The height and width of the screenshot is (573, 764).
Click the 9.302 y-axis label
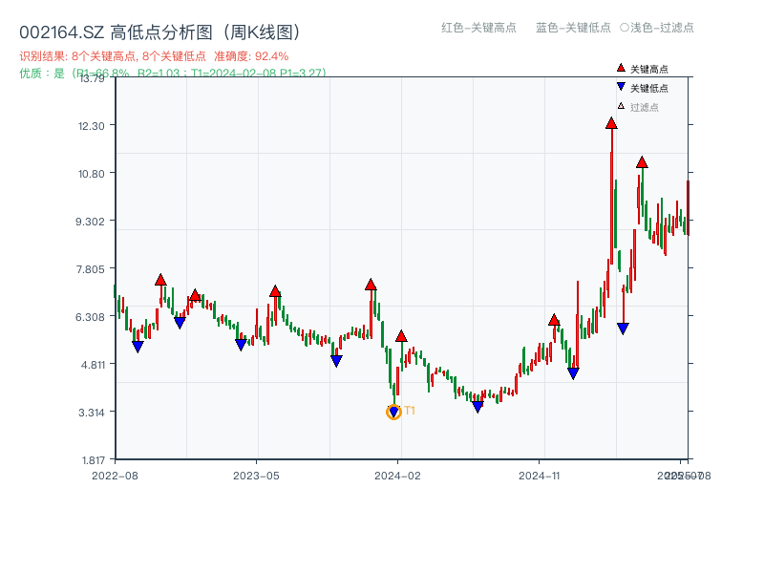tap(90, 222)
